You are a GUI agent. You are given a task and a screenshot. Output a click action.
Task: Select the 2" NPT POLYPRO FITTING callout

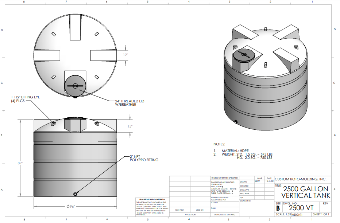[x=144, y=158]
